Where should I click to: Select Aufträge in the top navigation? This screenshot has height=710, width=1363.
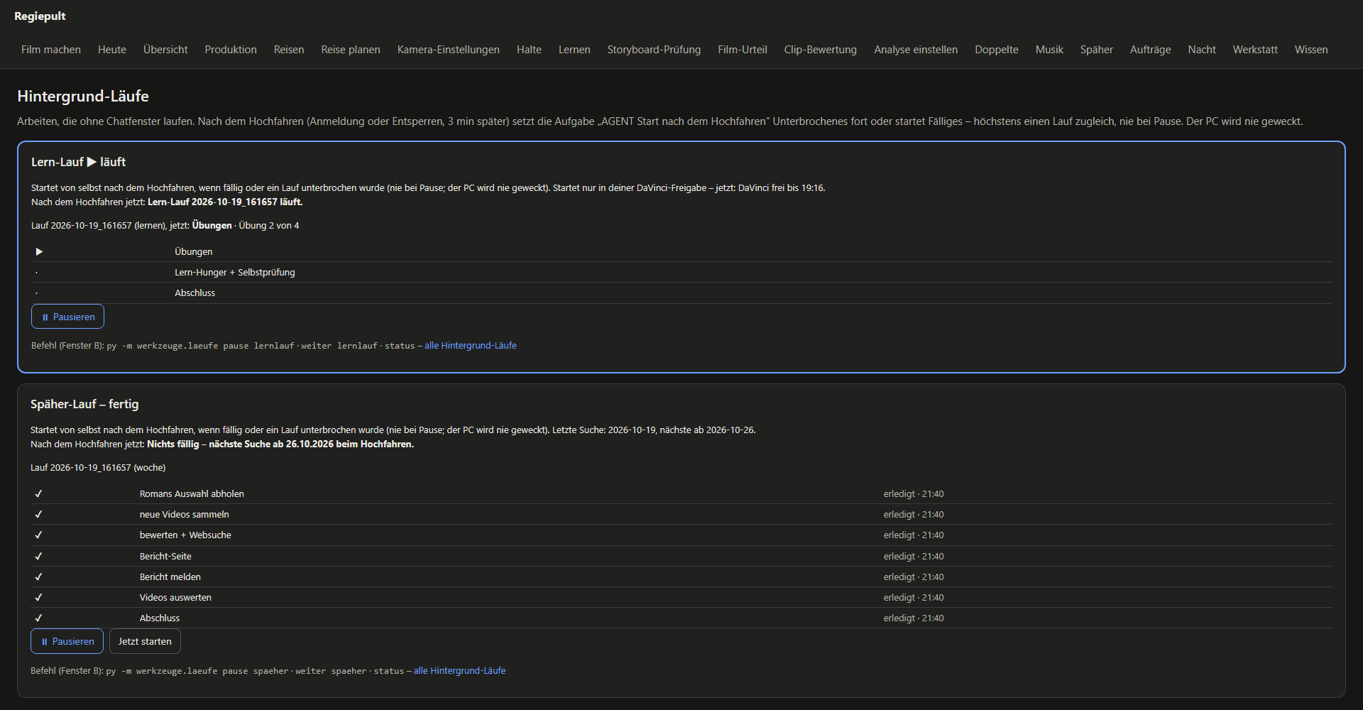coord(1151,50)
